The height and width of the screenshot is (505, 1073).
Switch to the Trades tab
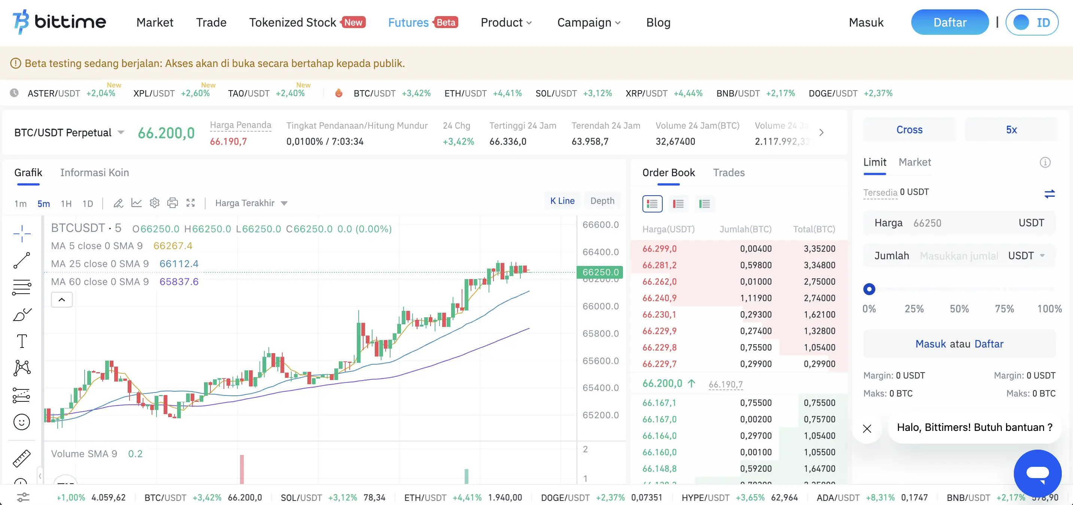click(x=729, y=172)
